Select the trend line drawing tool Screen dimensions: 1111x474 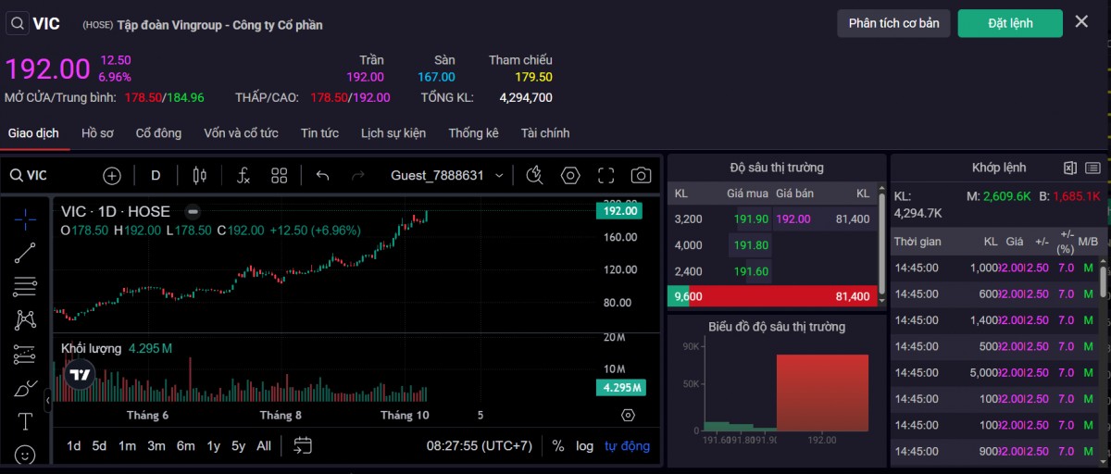[x=25, y=253]
